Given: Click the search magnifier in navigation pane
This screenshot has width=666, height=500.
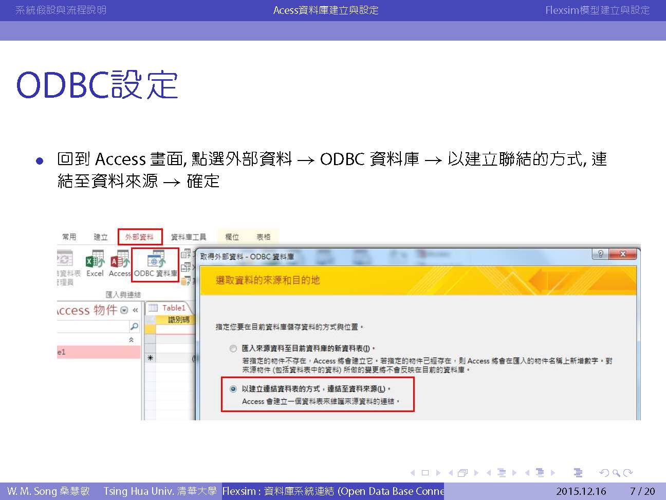Looking at the screenshot, I should coord(134,327).
